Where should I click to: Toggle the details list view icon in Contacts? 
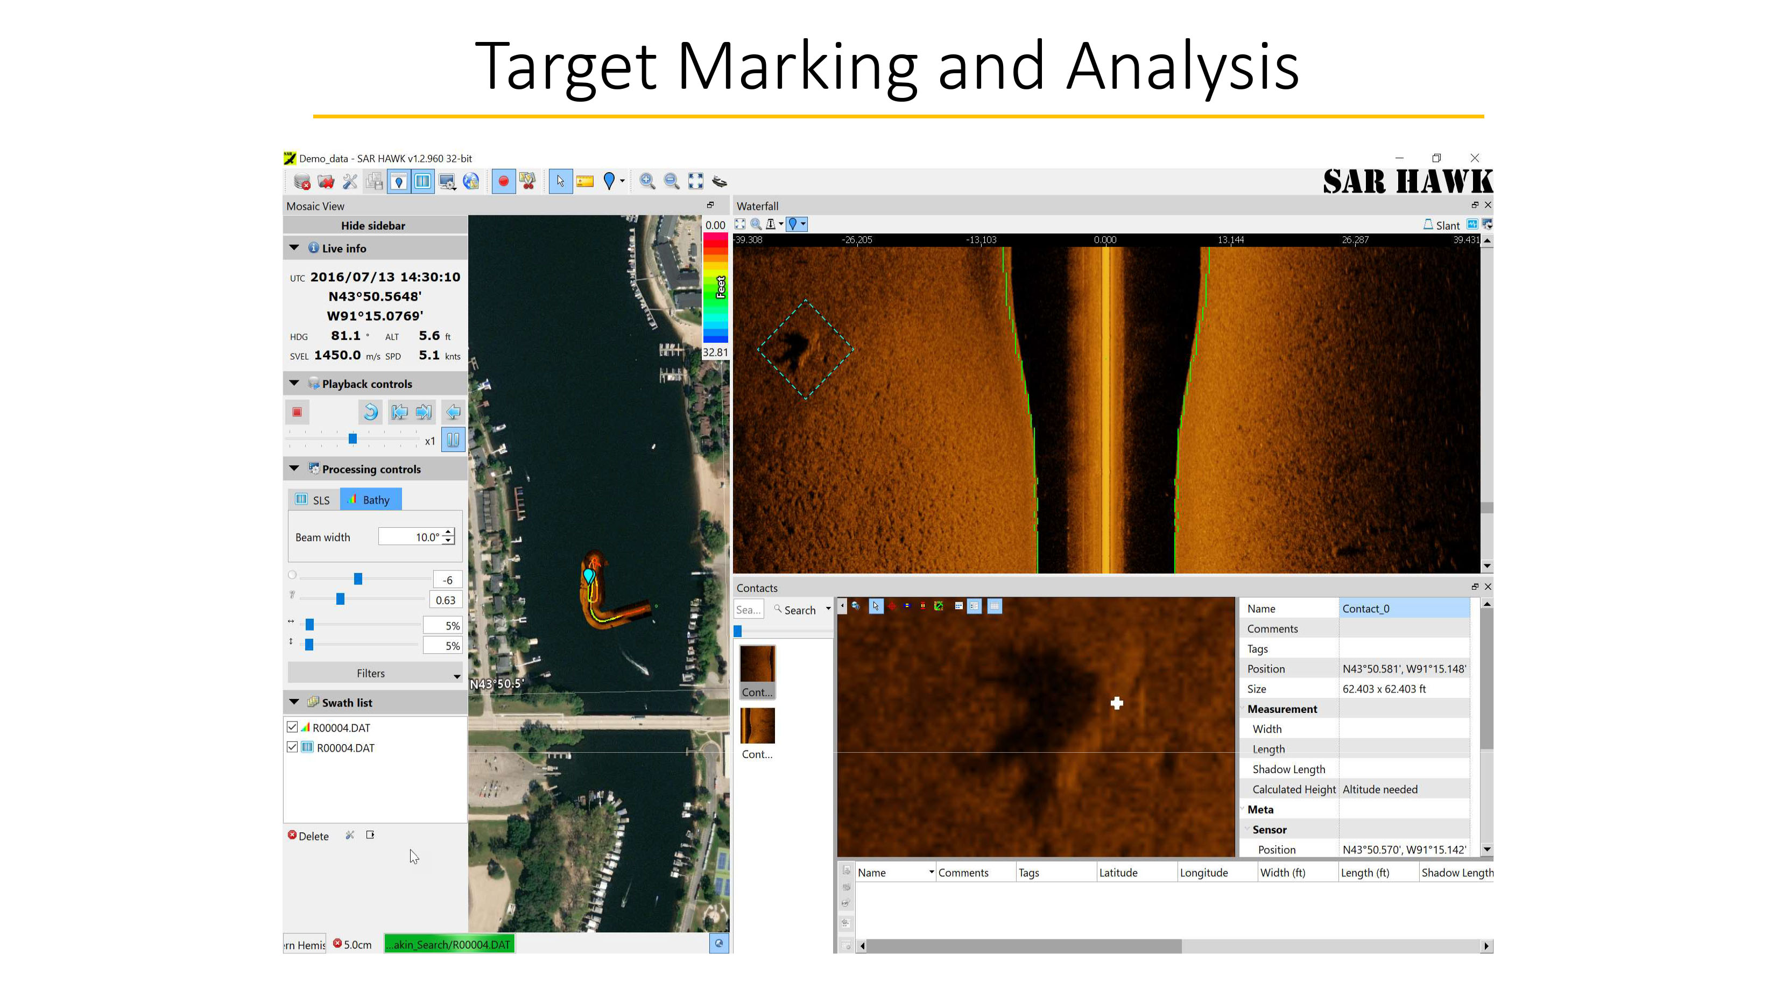(x=974, y=606)
